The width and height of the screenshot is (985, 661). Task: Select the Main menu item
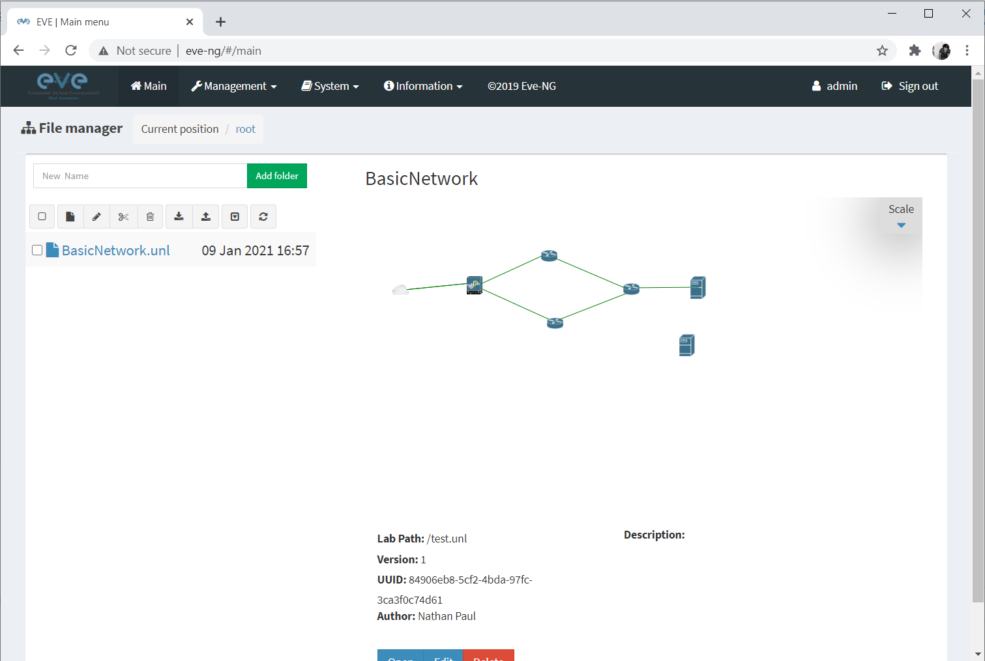point(149,85)
